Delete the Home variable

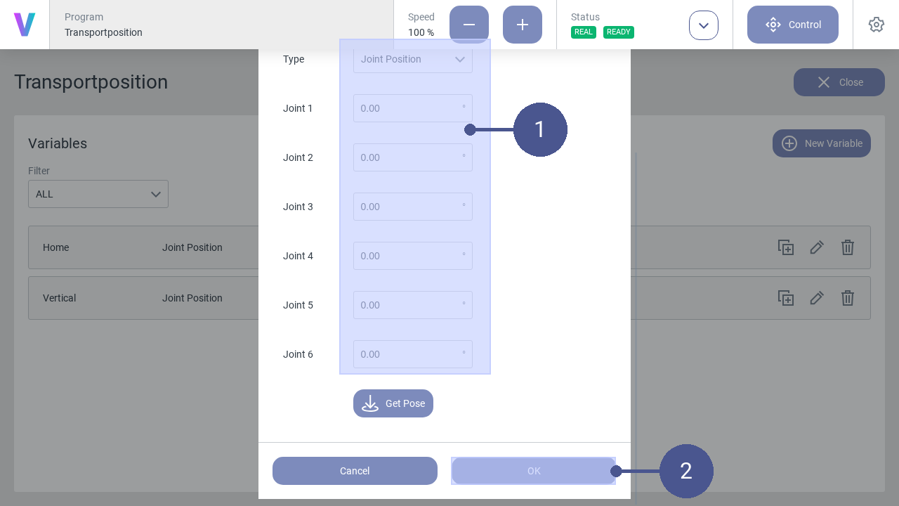pos(848,247)
